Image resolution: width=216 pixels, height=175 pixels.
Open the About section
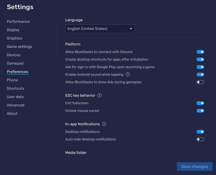pyautogui.click(x=12, y=113)
